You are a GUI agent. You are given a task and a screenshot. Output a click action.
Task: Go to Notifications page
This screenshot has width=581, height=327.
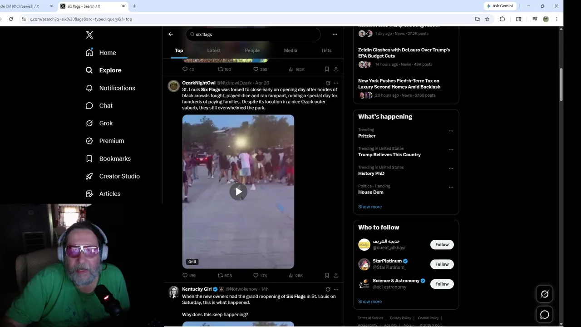[110, 88]
